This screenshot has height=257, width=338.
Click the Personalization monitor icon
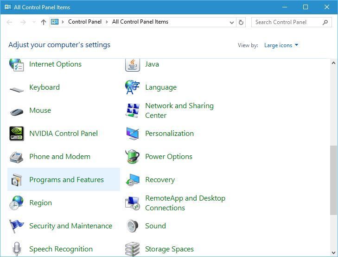coord(132,134)
